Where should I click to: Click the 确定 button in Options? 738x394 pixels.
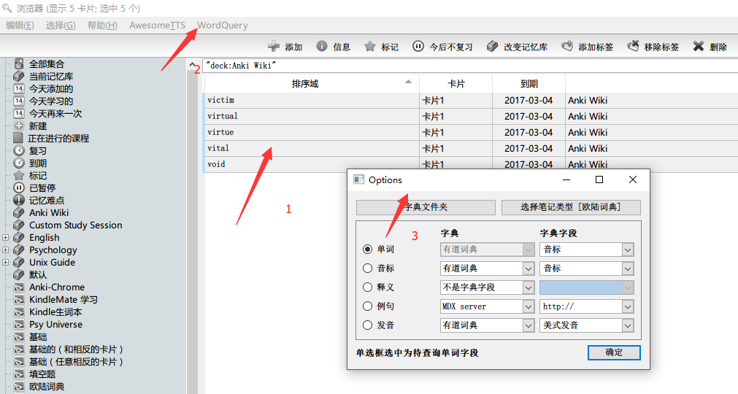(x=614, y=352)
